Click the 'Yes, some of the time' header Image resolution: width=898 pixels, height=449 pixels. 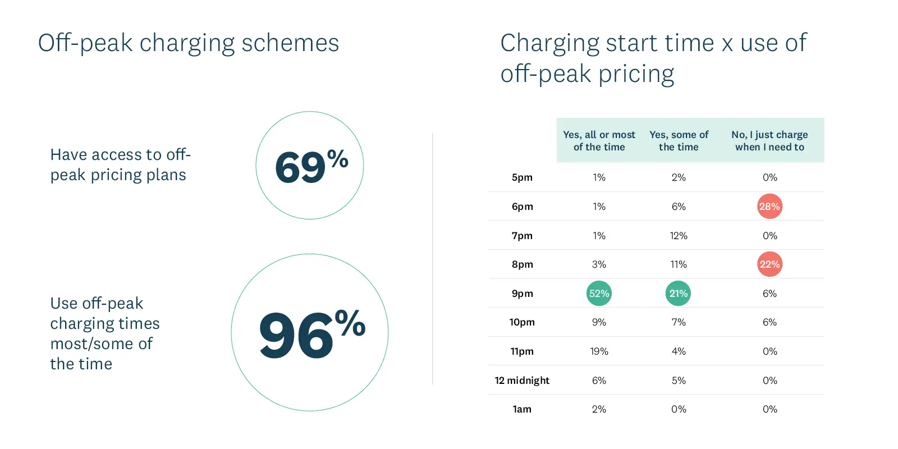(x=679, y=141)
